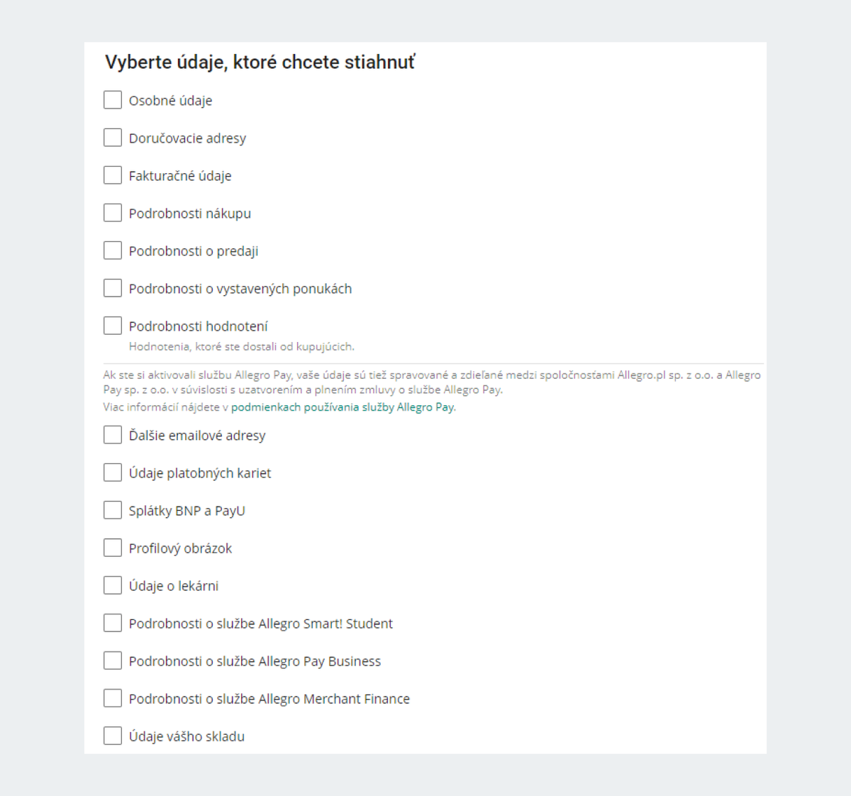This screenshot has width=851, height=796.
Task: Check the Allegro Merchant Finance checkbox
Action: click(x=113, y=698)
